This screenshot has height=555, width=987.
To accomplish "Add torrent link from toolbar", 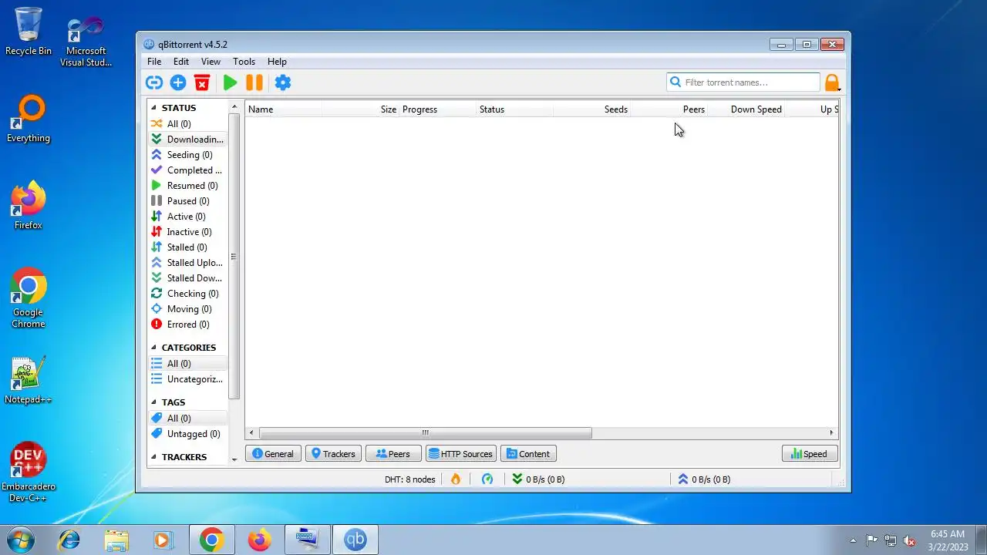I will [x=154, y=82].
